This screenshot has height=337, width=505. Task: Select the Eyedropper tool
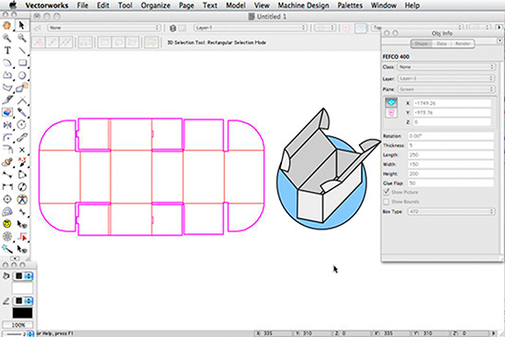coord(22,112)
